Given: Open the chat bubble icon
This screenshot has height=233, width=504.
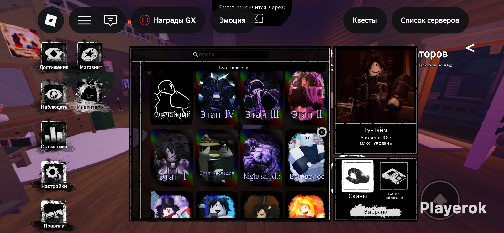Looking at the screenshot, I should (111, 20).
